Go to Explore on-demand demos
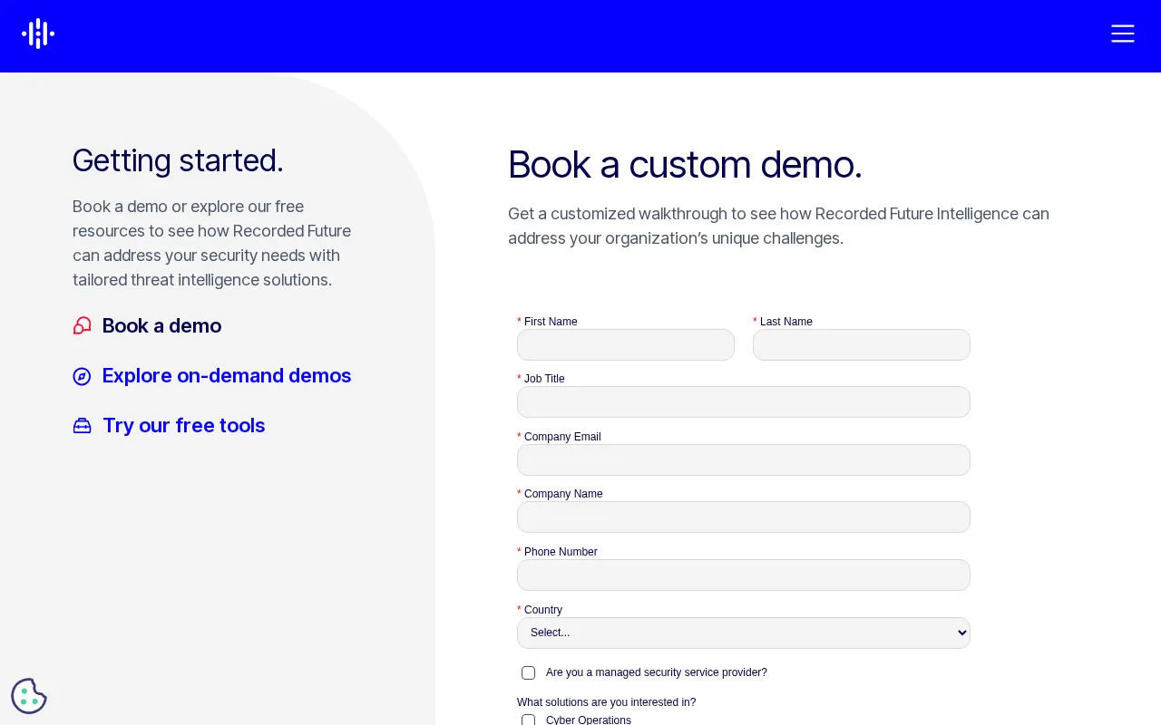This screenshot has height=725, width=1161. point(227,375)
